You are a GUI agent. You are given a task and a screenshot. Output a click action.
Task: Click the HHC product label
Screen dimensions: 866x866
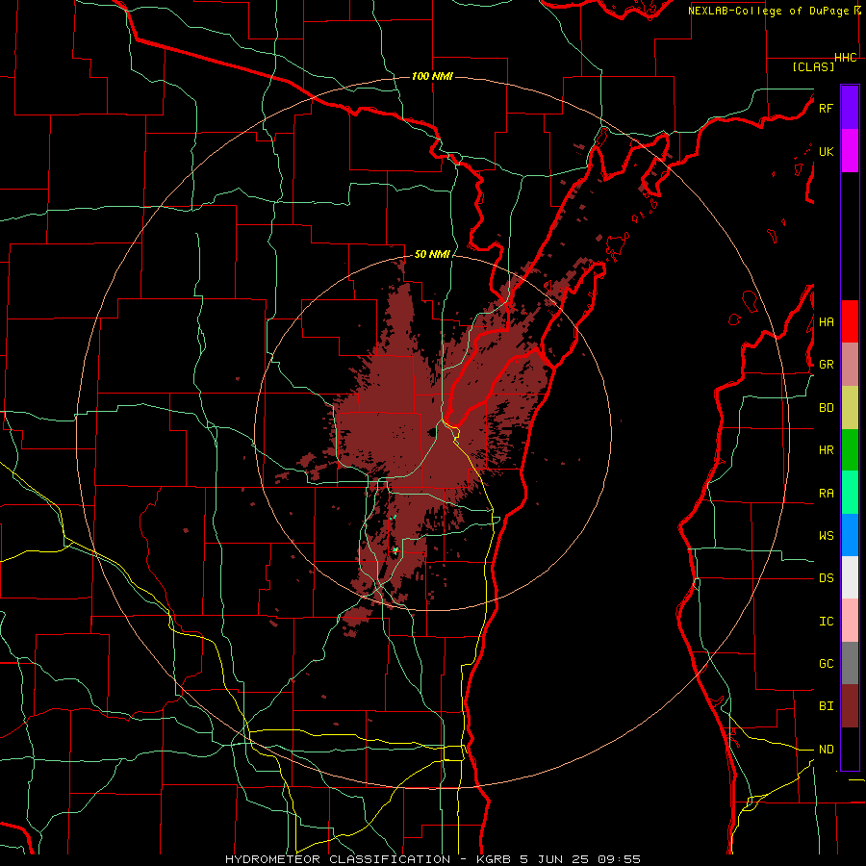[x=846, y=58]
